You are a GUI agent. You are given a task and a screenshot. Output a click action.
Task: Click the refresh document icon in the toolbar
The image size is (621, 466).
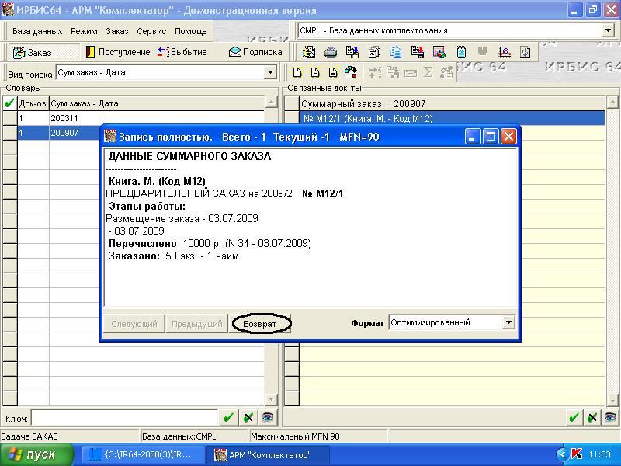click(526, 52)
